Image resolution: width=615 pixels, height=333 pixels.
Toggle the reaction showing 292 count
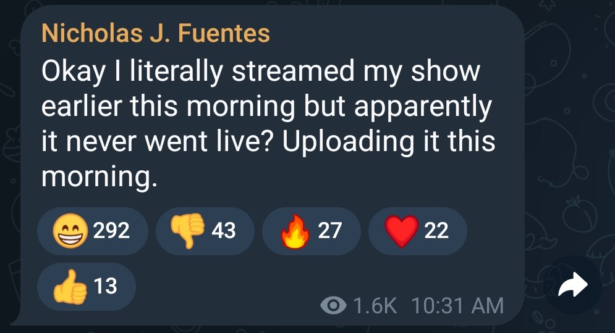(x=93, y=231)
